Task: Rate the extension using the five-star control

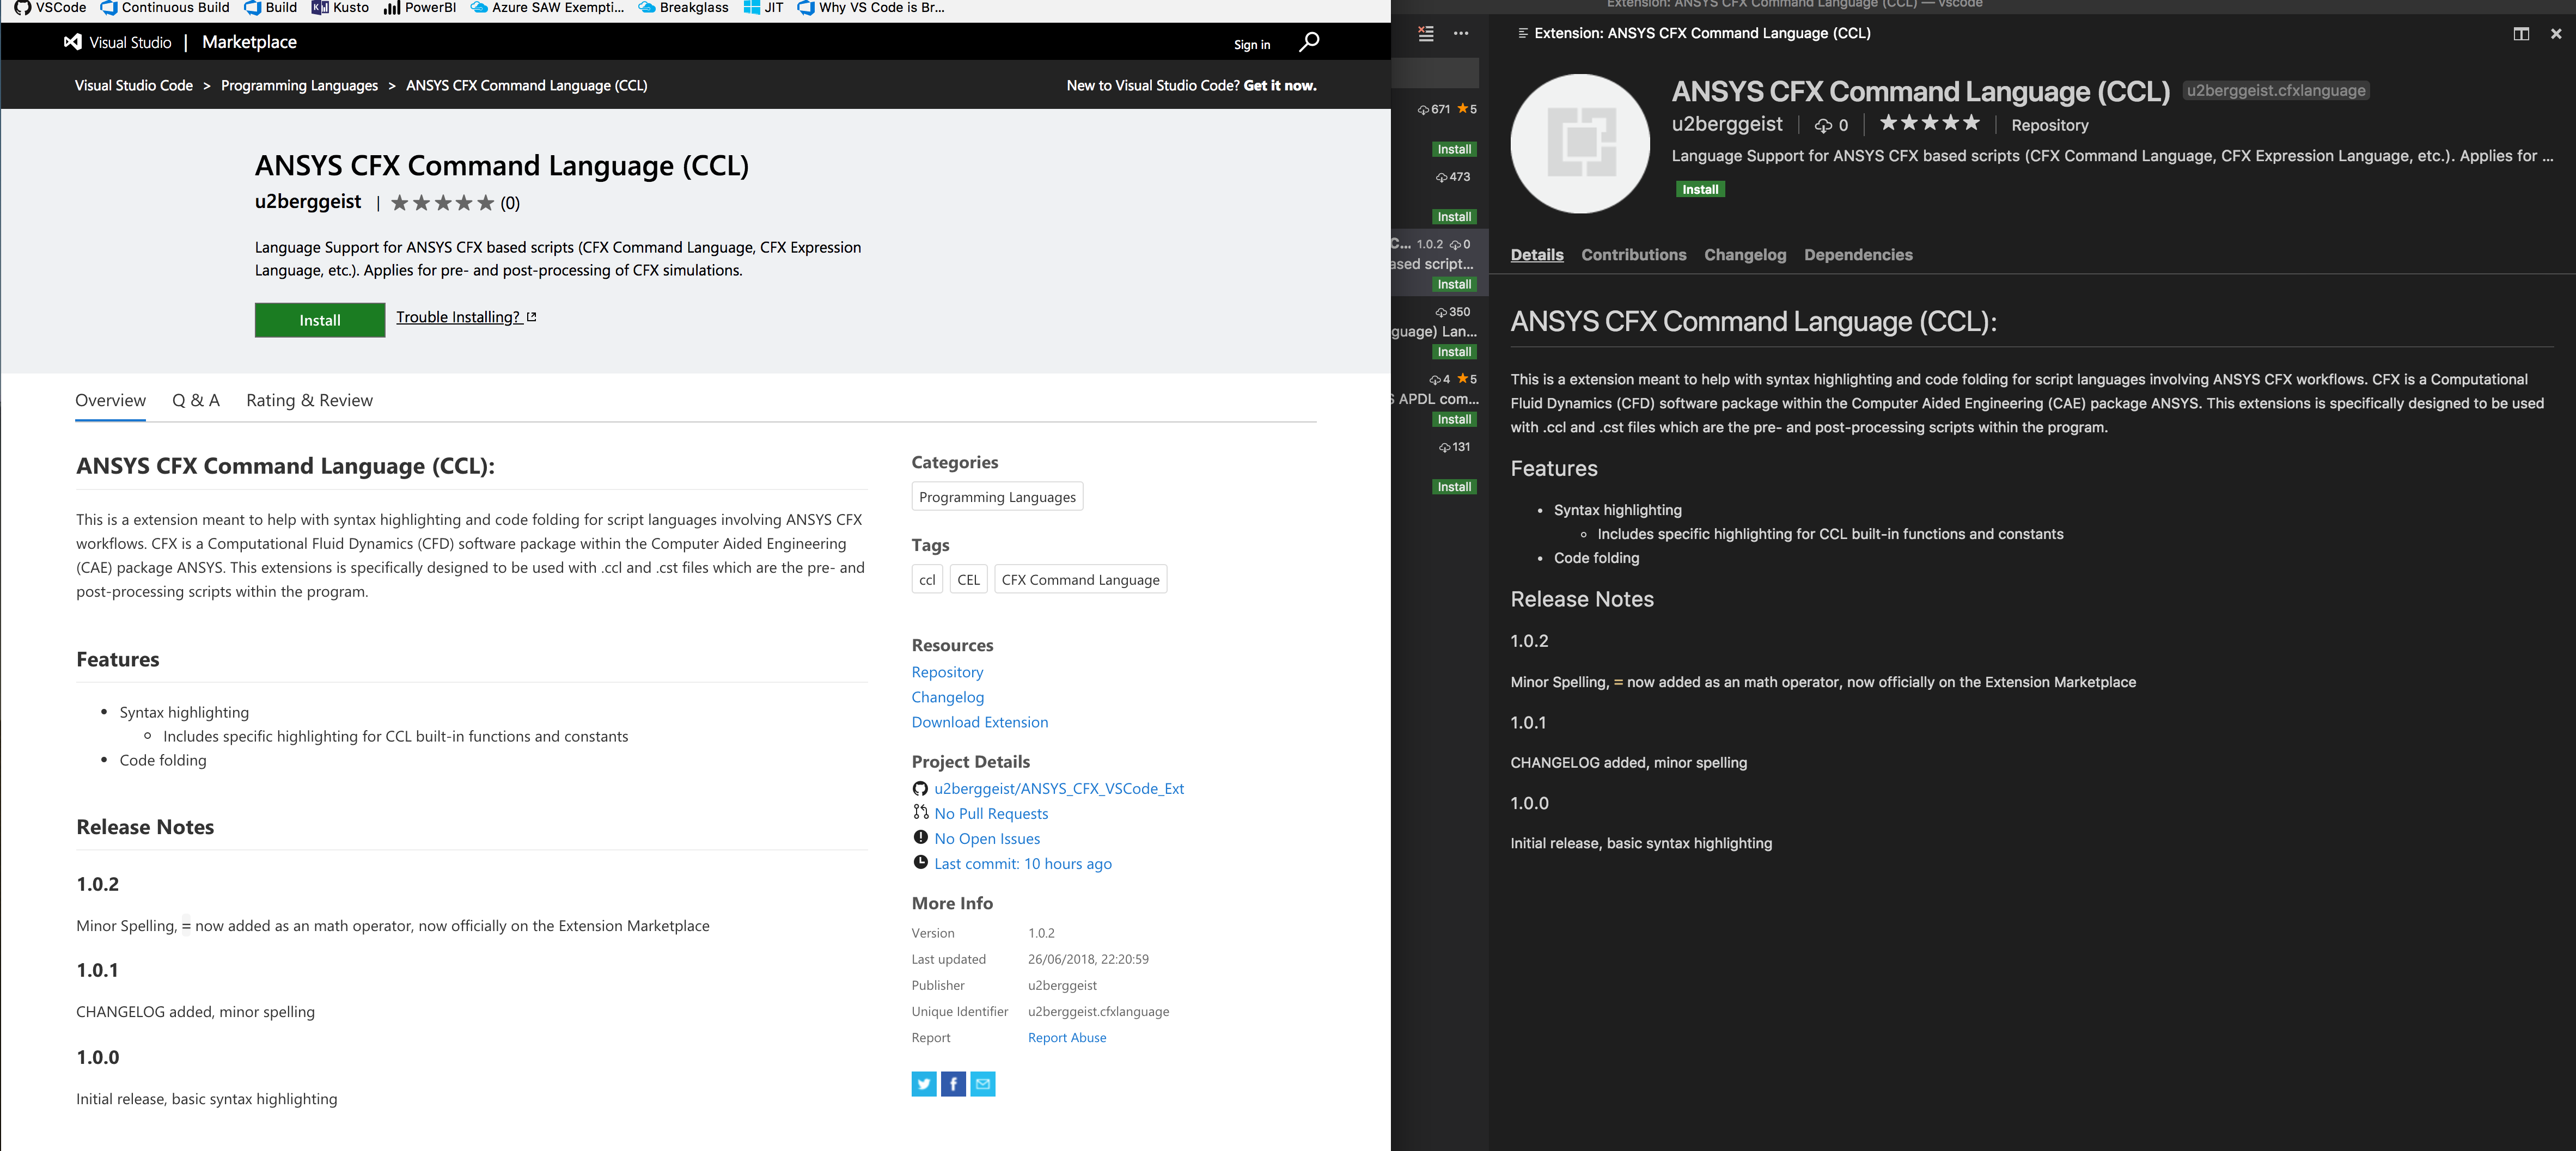Action: click(x=443, y=202)
